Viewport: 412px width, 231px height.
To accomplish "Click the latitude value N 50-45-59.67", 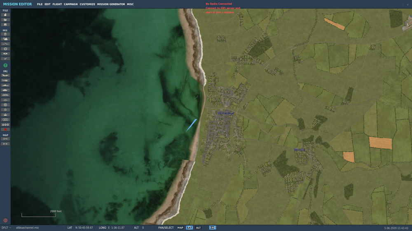I will pos(84,228).
